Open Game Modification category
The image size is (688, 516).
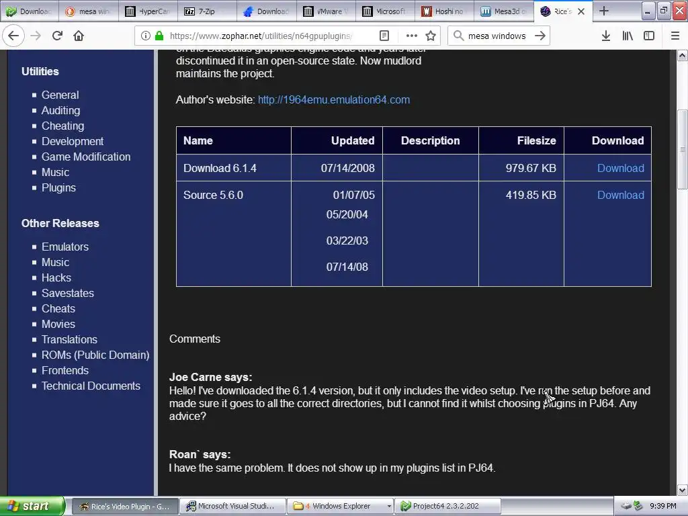(86, 157)
